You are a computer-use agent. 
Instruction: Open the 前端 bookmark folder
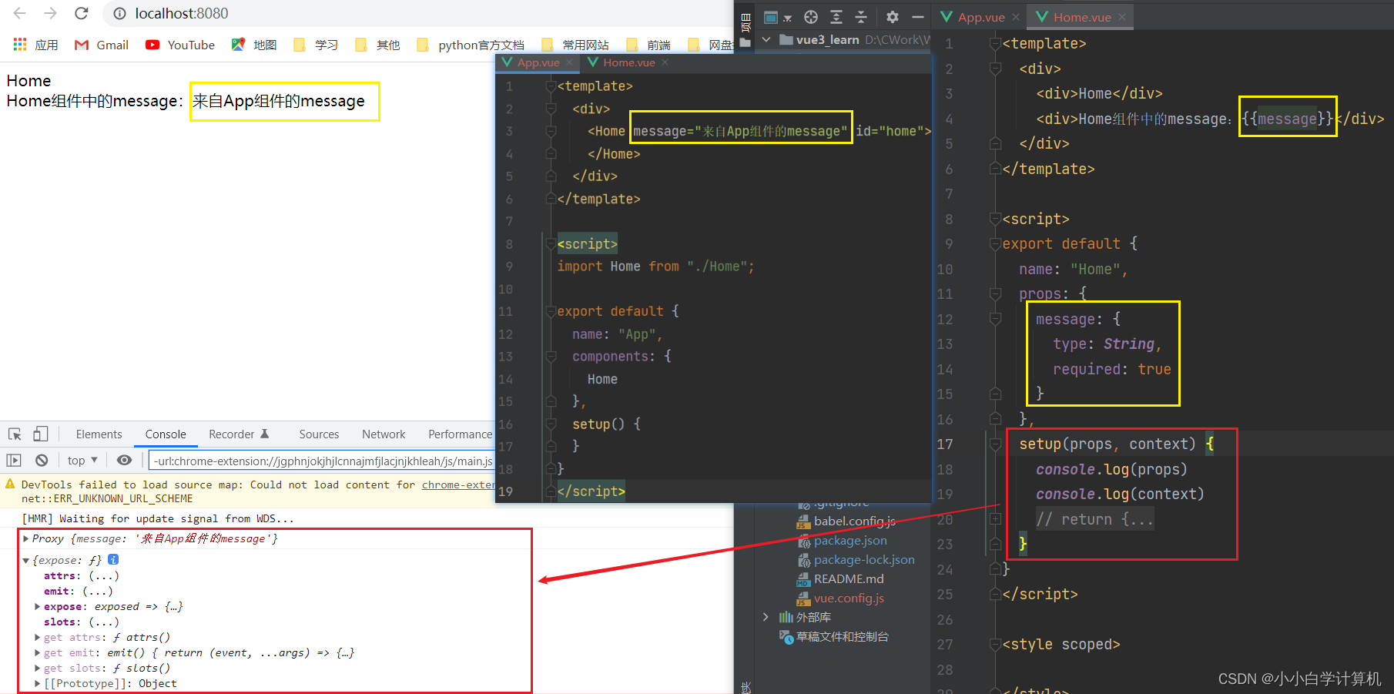tap(648, 45)
